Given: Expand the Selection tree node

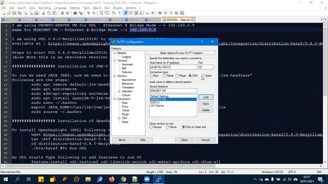Looking at the screenshot, I should tap(119, 91).
